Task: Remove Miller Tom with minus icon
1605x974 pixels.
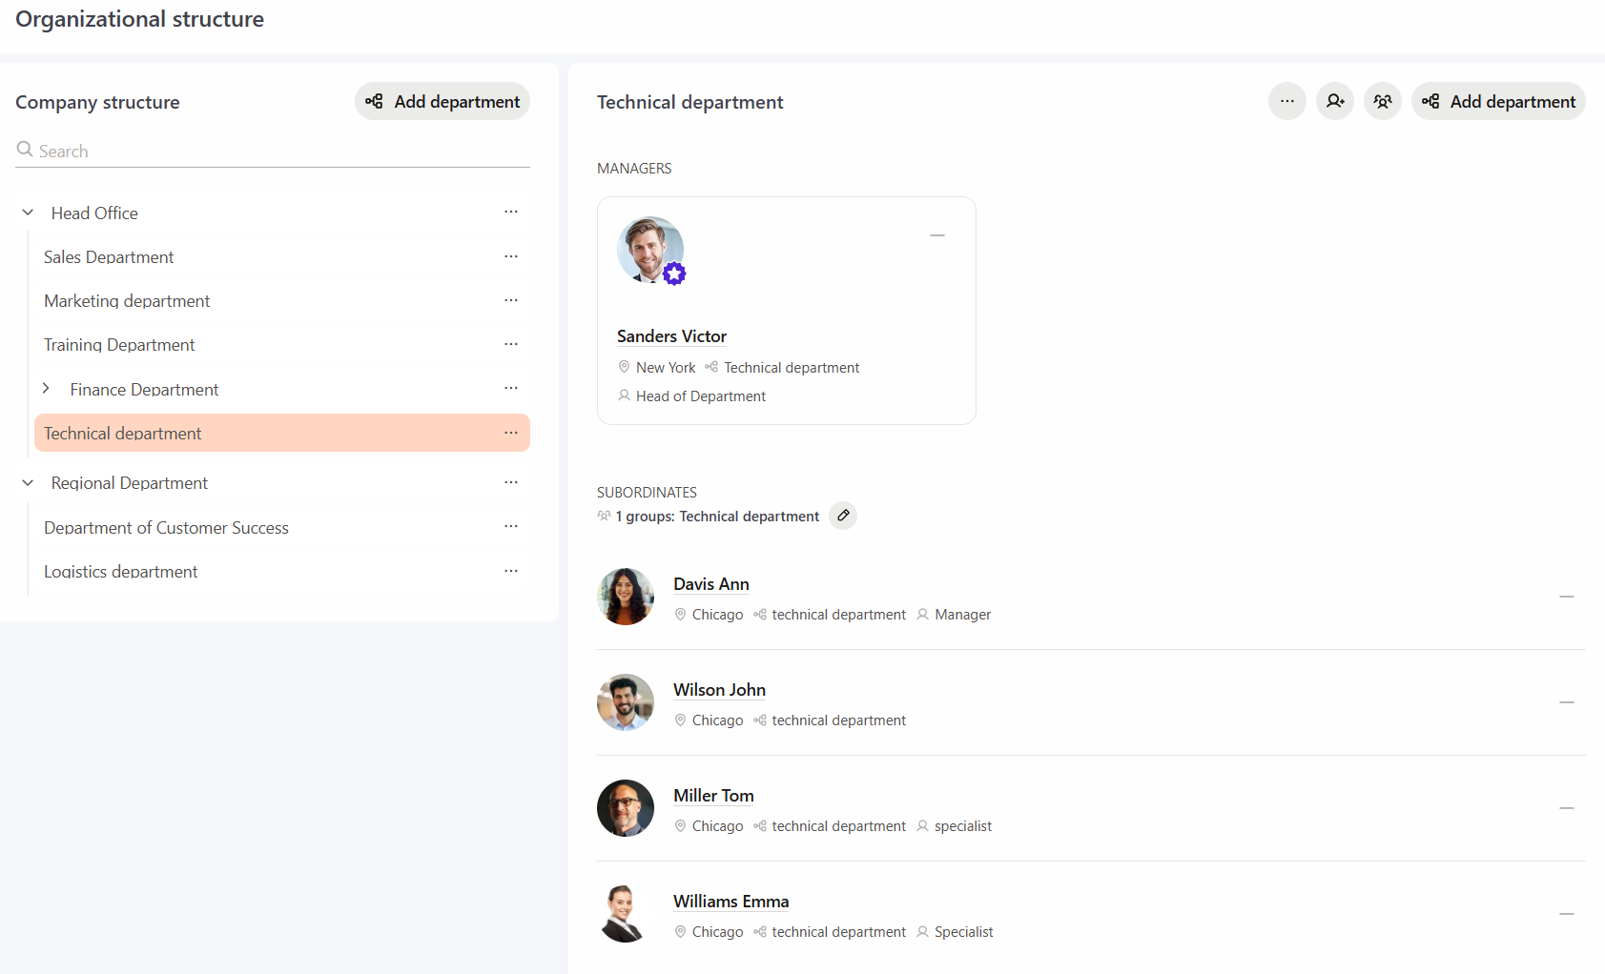Action: coord(1566,808)
